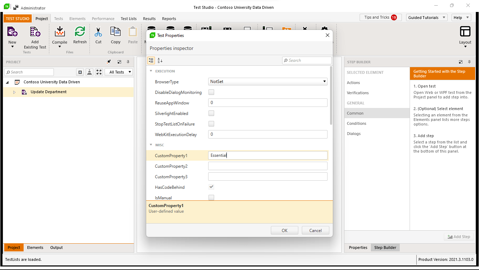Click the CustomProperty2 input field
Image resolution: width=479 pixels, height=270 pixels.
coord(268,166)
